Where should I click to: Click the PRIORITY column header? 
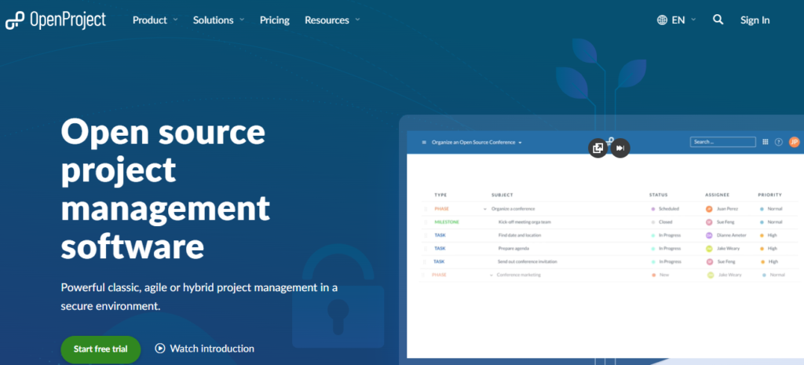[x=770, y=195]
